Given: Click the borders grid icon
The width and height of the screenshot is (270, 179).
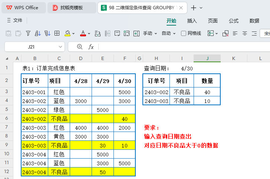Looking at the screenshot, I should pyautogui.click(x=57, y=33).
